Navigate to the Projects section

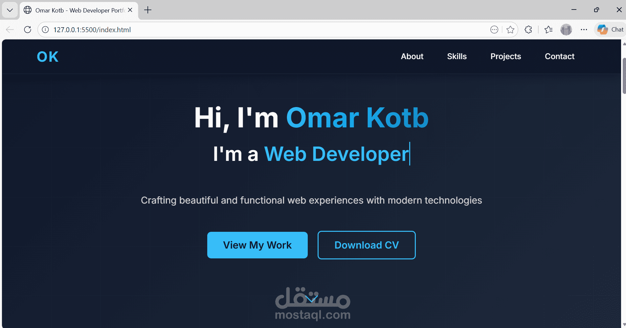[x=506, y=56]
